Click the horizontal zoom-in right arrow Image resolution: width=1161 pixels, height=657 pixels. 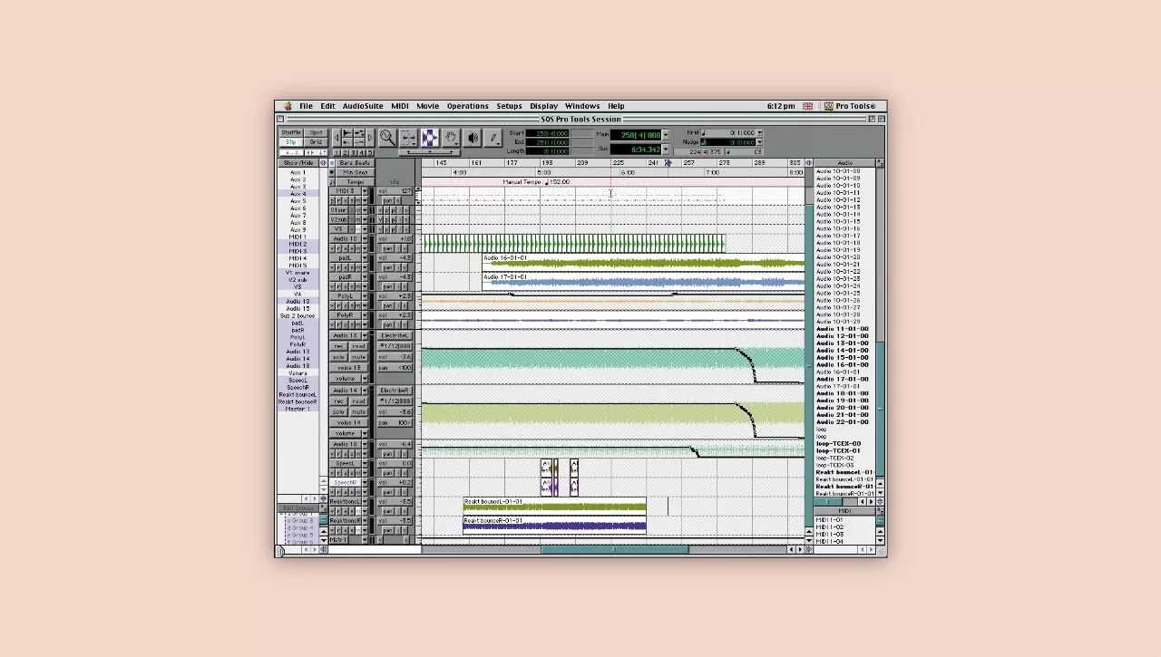pos(370,138)
